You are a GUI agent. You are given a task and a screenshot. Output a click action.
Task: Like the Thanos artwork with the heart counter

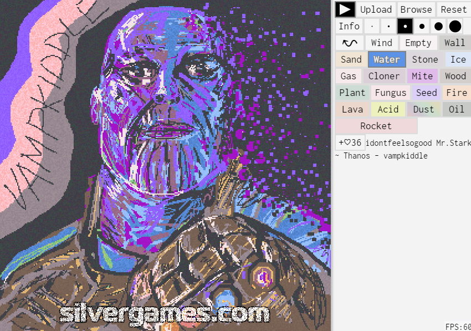[350, 142]
